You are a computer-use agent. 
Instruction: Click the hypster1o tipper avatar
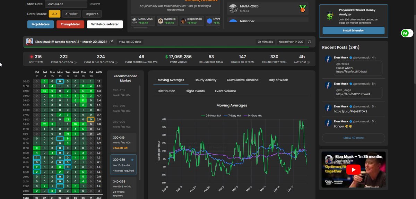pyautogui.click(x=161, y=21)
